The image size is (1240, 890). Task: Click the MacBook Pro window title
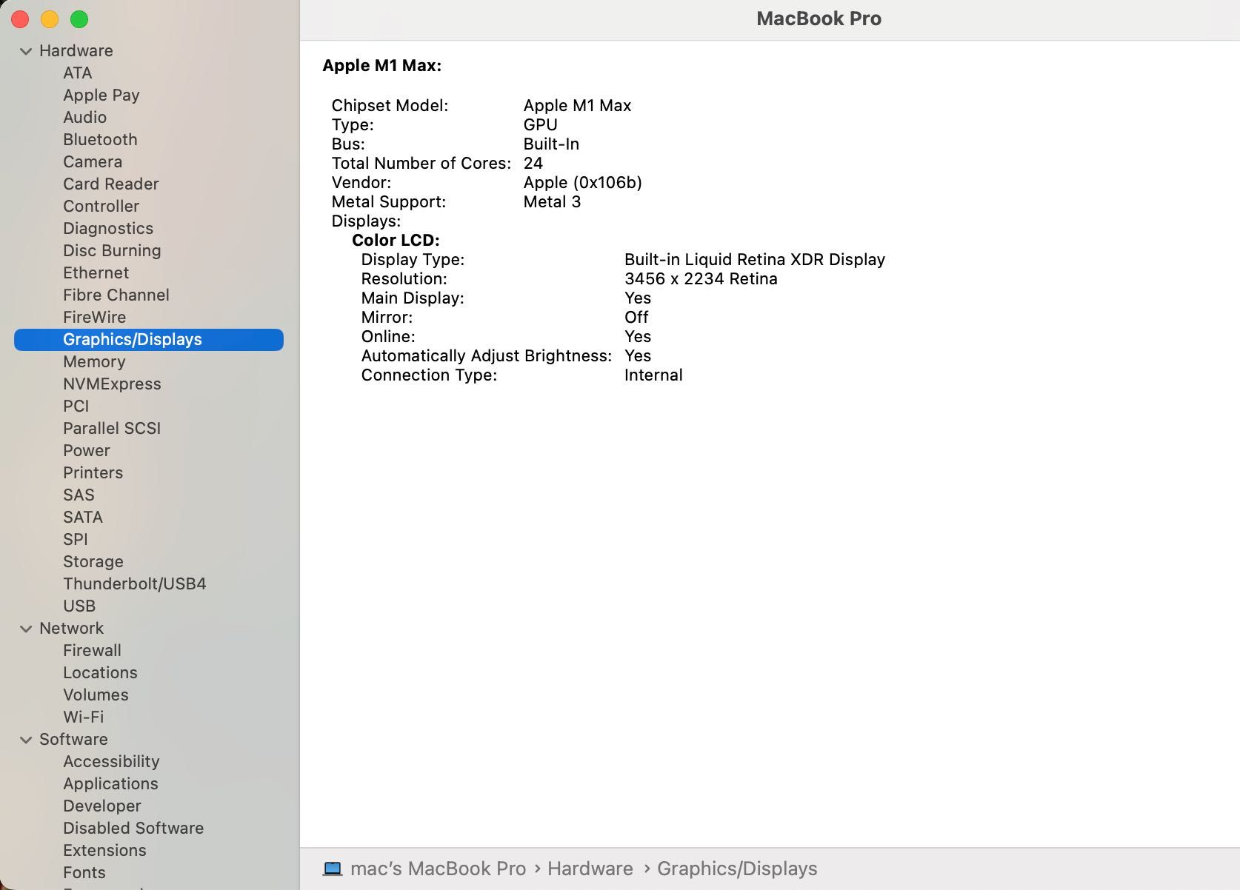point(819,19)
